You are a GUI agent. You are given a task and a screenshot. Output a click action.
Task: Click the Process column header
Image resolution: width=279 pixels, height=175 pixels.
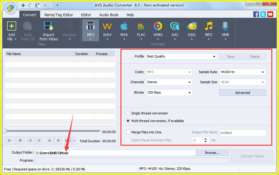(102, 54)
